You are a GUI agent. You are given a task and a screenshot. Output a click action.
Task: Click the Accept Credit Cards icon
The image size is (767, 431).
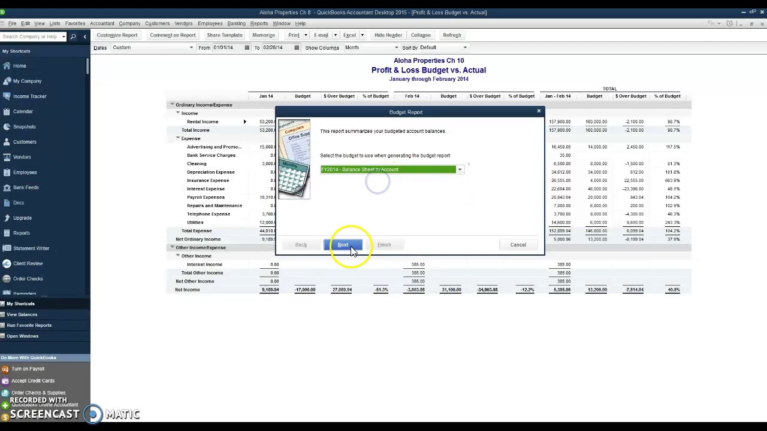pos(5,381)
